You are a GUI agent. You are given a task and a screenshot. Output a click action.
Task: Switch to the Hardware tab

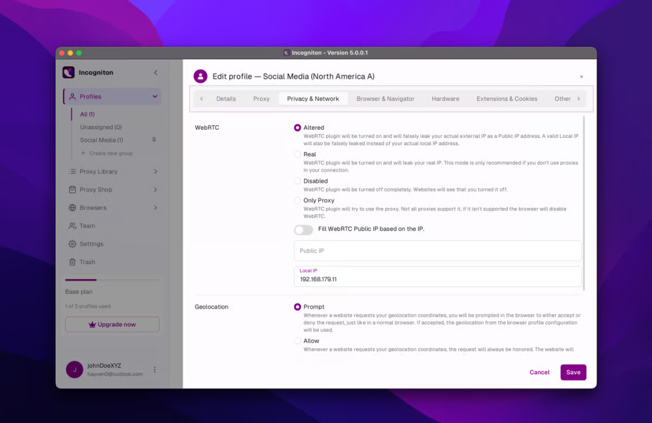[445, 99]
